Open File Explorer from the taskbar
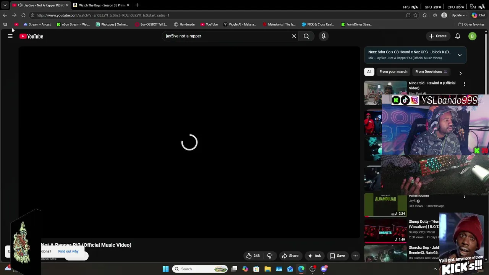Image resolution: width=489 pixels, height=275 pixels. [x=267, y=269]
